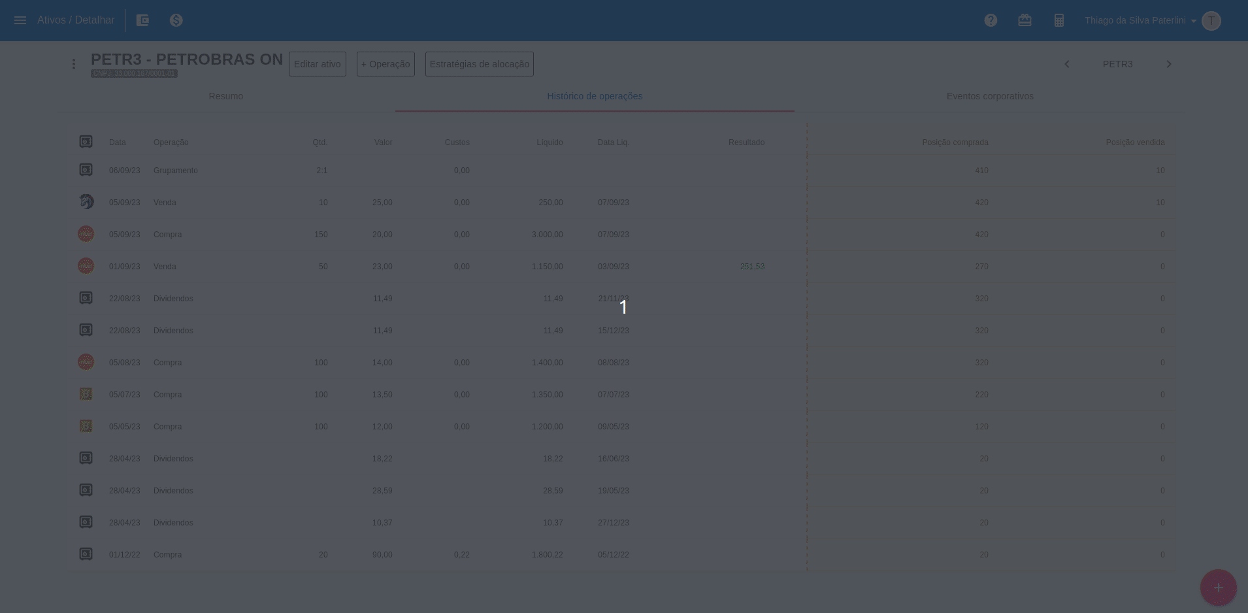This screenshot has height=613, width=1248.
Task: Open the help question mark icon
Action: coord(991,20)
